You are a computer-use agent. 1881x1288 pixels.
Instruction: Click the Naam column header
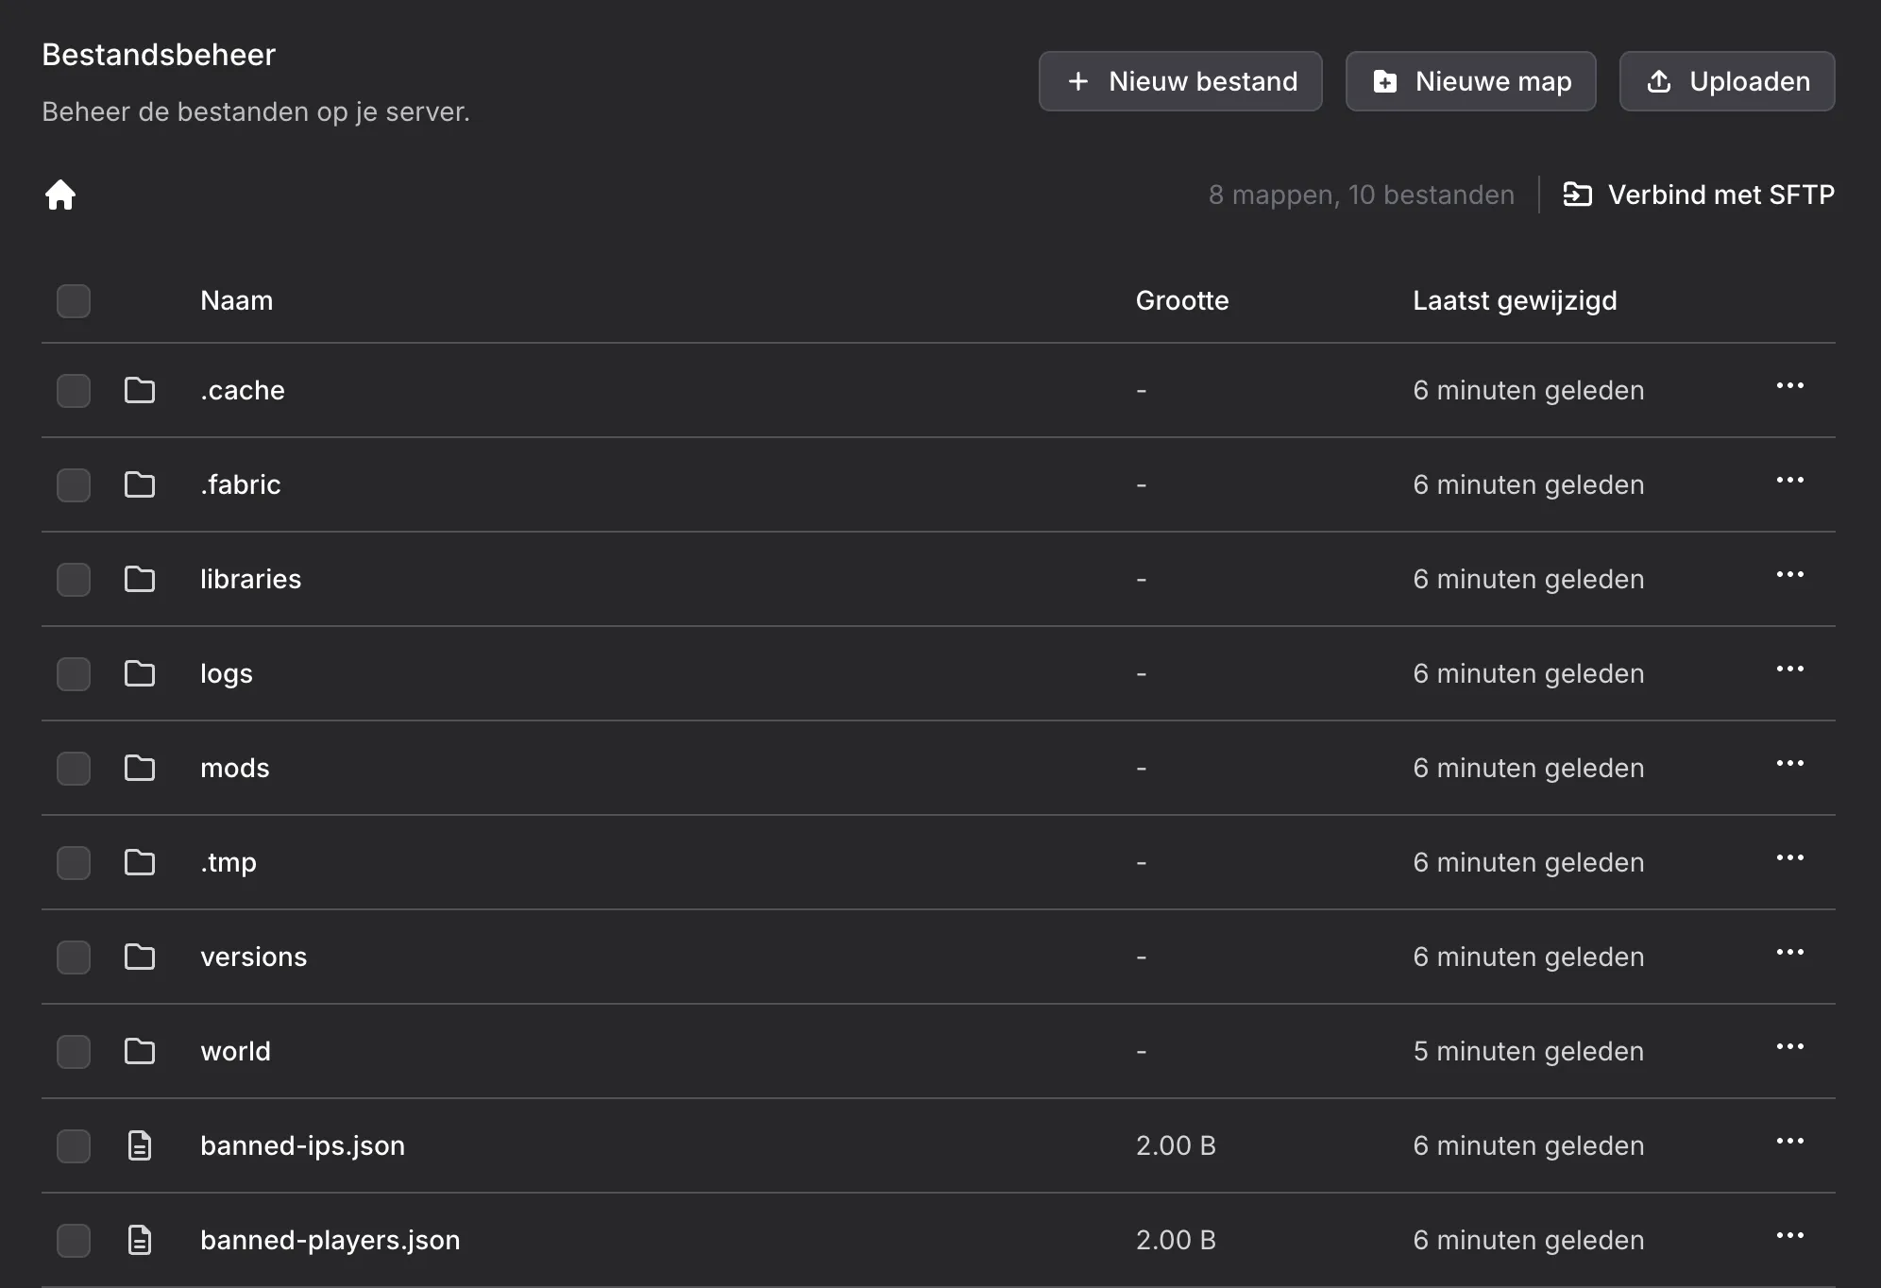pyautogui.click(x=236, y=300)
